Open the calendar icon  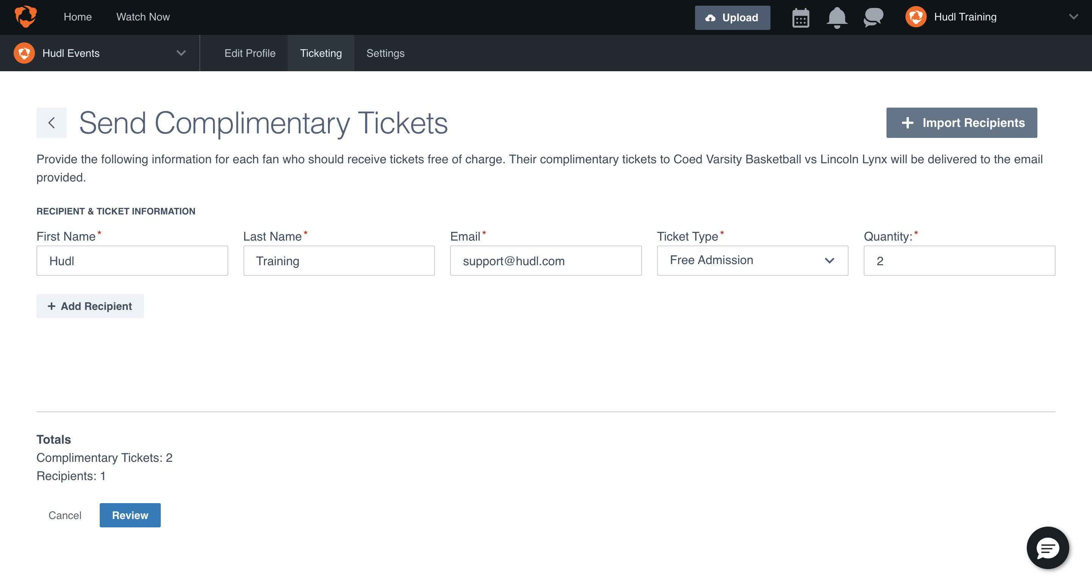[800, 18]
